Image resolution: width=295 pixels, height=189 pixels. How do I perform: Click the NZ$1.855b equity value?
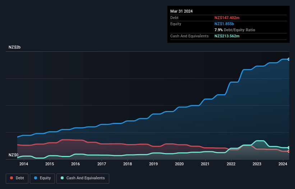[x=224, y=24]
